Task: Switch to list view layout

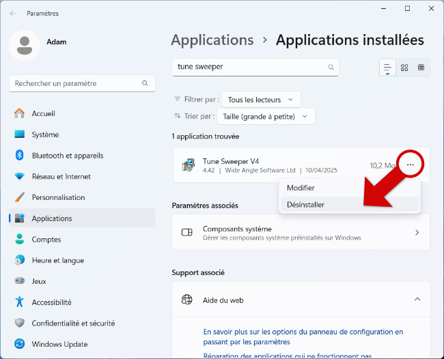Action: 387,68
